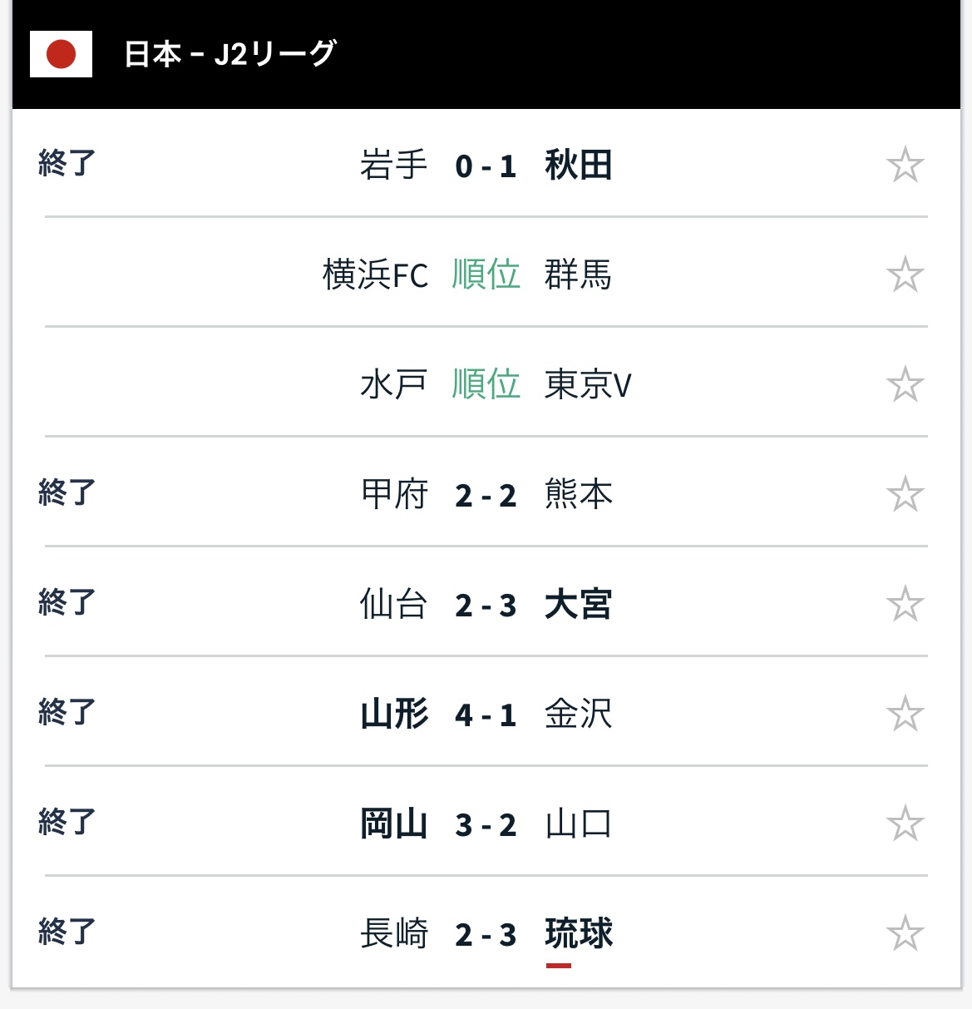Mark 山形 vs 金沢 match as favorite

[905, 714]
